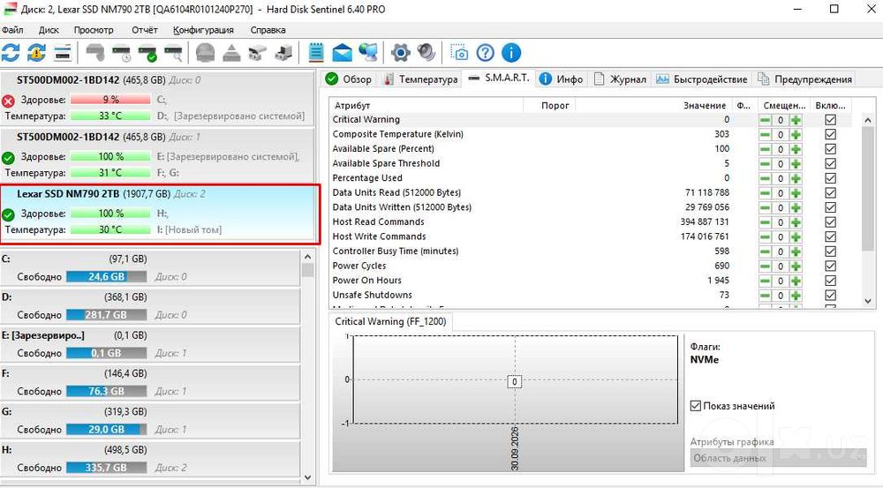Select the Percentage Used attribute row
This screenshot has width=883, height=488.
(590, 178)
